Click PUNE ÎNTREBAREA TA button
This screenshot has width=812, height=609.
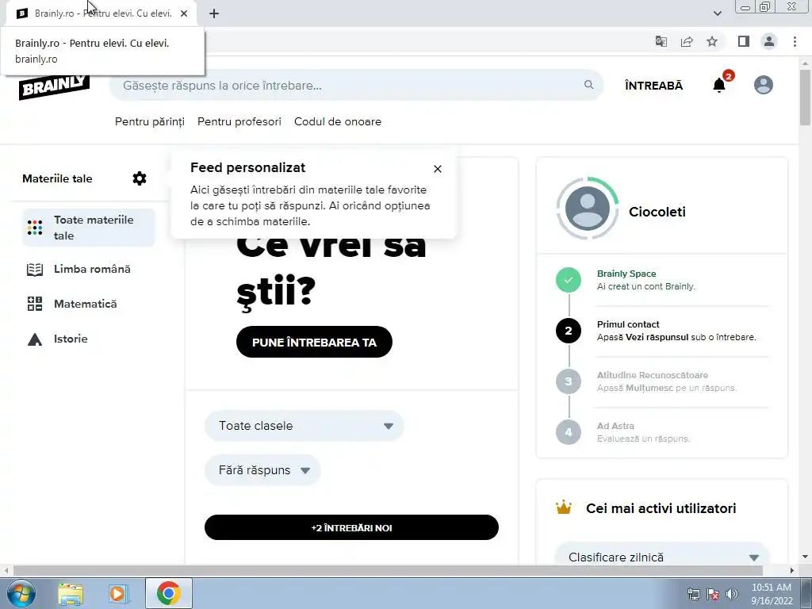coord(314,342)
